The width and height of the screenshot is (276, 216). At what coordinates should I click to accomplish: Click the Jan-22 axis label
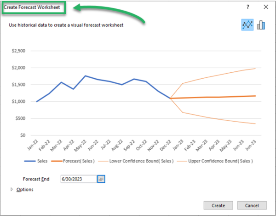point(33,145)
